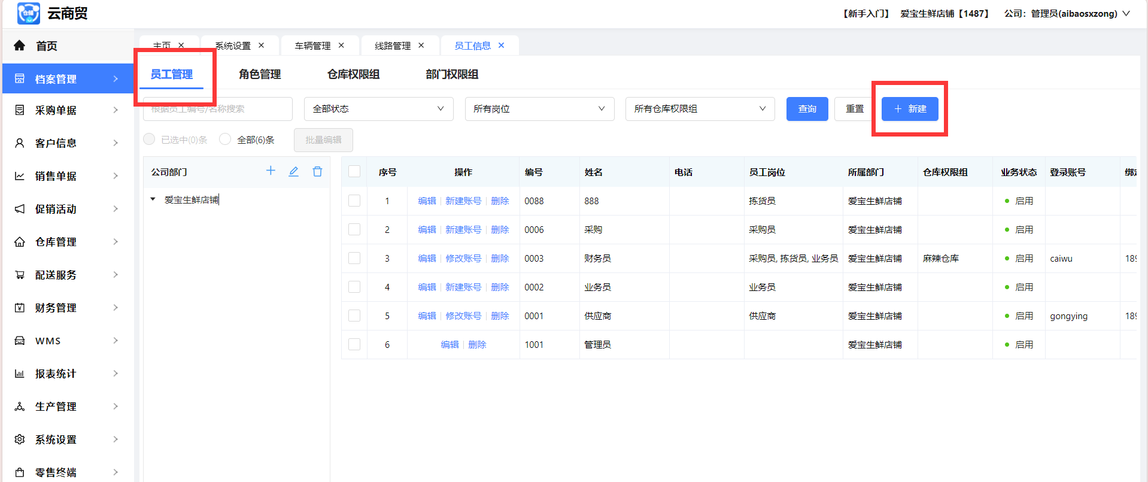The height and width of the screenshot is (482, 1148).
Task: Click the 云商贸 logo icon
Action: click(x=28, y=13)
